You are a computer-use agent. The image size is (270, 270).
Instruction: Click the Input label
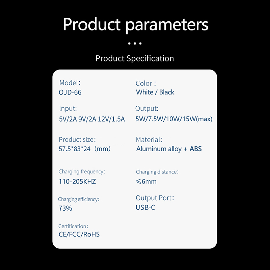68,108
